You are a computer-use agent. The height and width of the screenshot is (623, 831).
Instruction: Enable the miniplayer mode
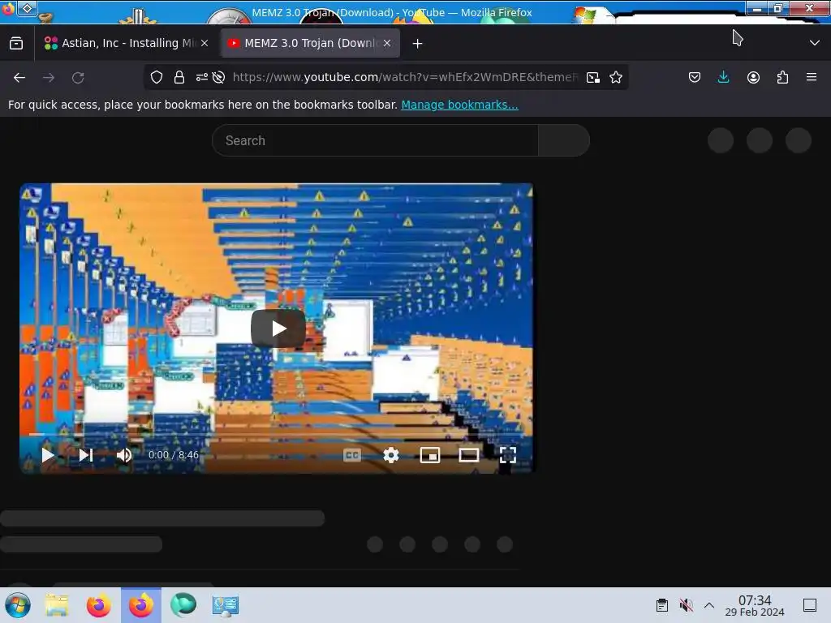pos(430,455)
